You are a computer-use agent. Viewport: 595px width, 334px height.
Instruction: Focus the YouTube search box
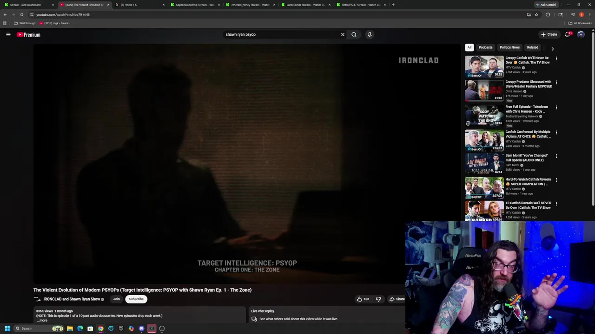(281, 34)
